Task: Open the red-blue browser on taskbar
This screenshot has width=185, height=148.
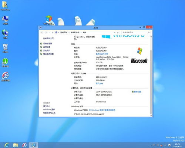Action: pyautogui.click(x=24, y=145)
